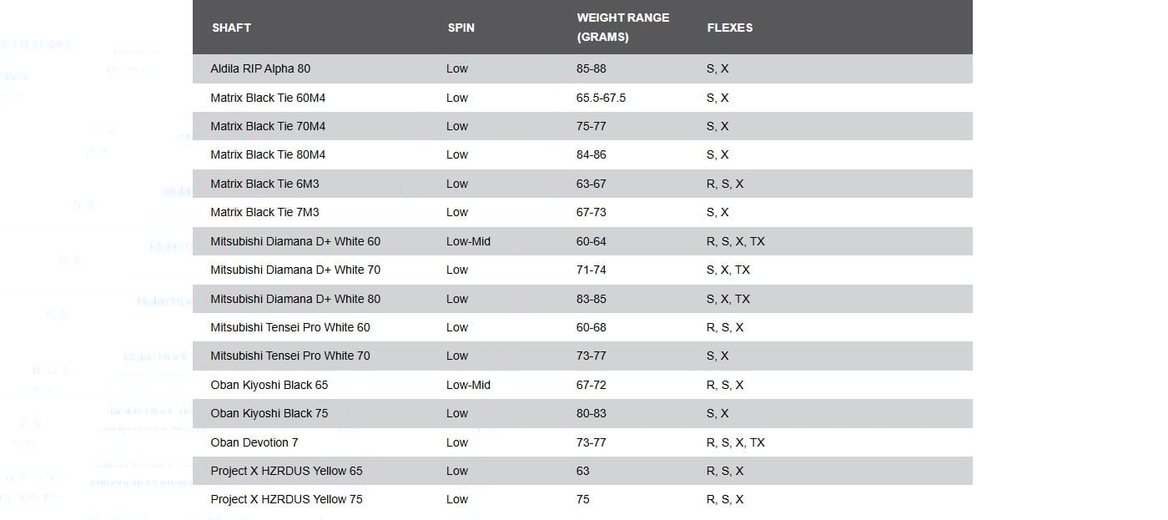Viewport: 1168px width, 520px height.
Task: Select the Oban Kiyoshi Black 65 shaft
Action: [269, 385]
